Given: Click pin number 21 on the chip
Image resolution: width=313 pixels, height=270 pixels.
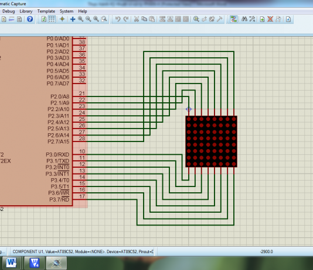Looking at the screenshot, I should (x=82, y=94).
